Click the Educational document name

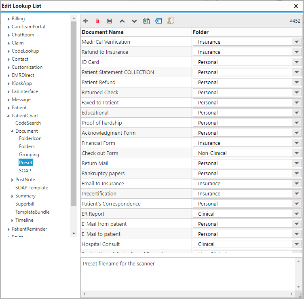coord(95,113)
